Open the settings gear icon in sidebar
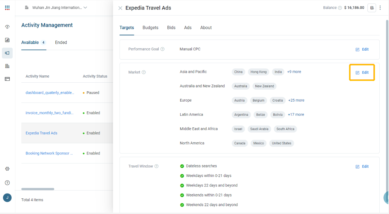Viewport: 389px width, 214px height. click(7, 169)
